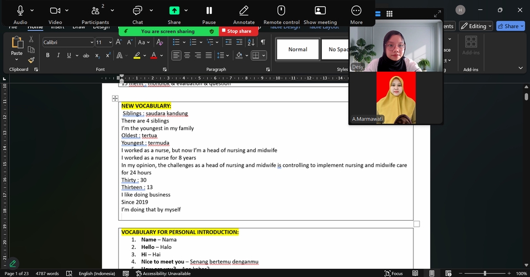The height and width of the screenshot is (277, 530).
Task: Click the Multilevel list icon
Action: tap(210, 42)
